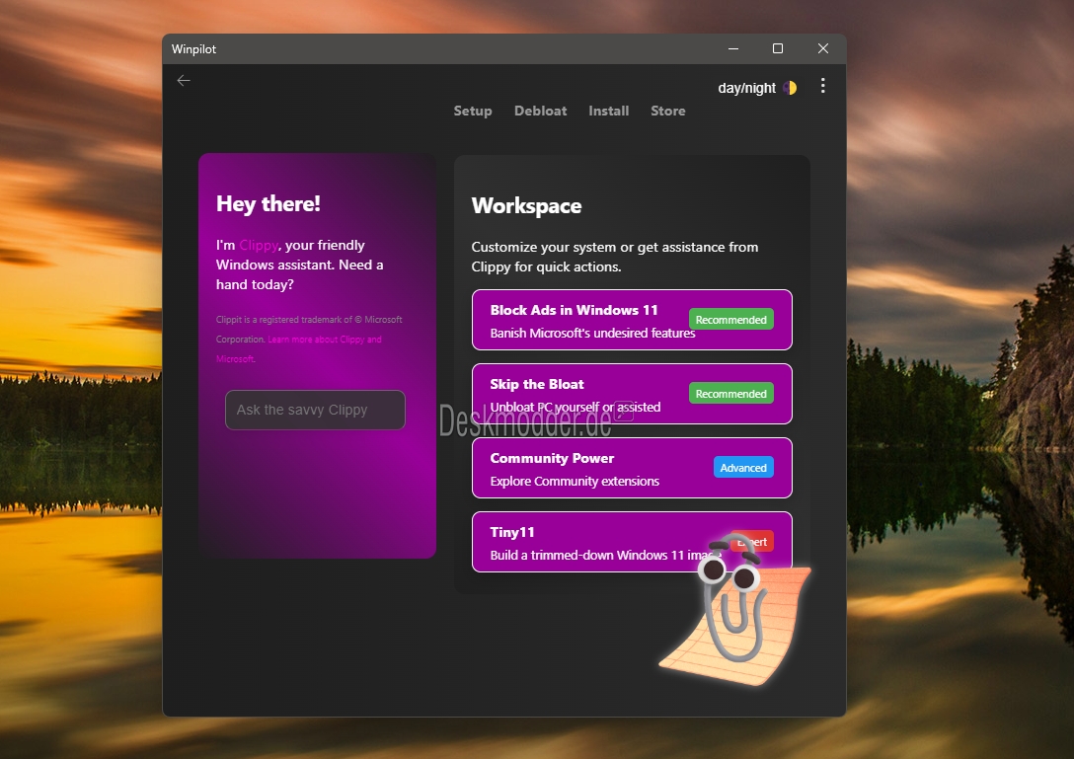Close the Winpilot window
This screenshot has width=1074, height=759.
822,48
